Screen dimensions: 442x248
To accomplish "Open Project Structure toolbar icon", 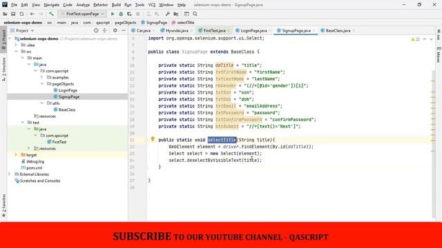I will (x=176, y=14).
